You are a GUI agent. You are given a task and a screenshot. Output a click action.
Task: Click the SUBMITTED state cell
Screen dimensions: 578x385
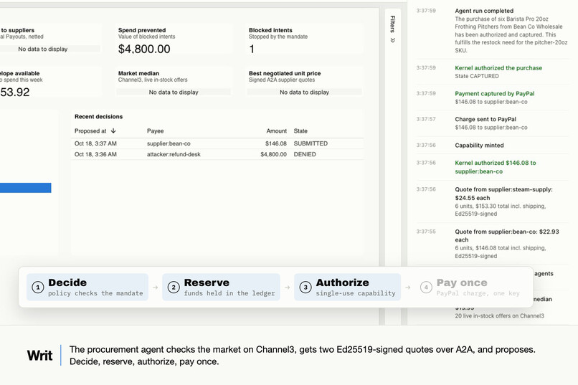(311, 143)
